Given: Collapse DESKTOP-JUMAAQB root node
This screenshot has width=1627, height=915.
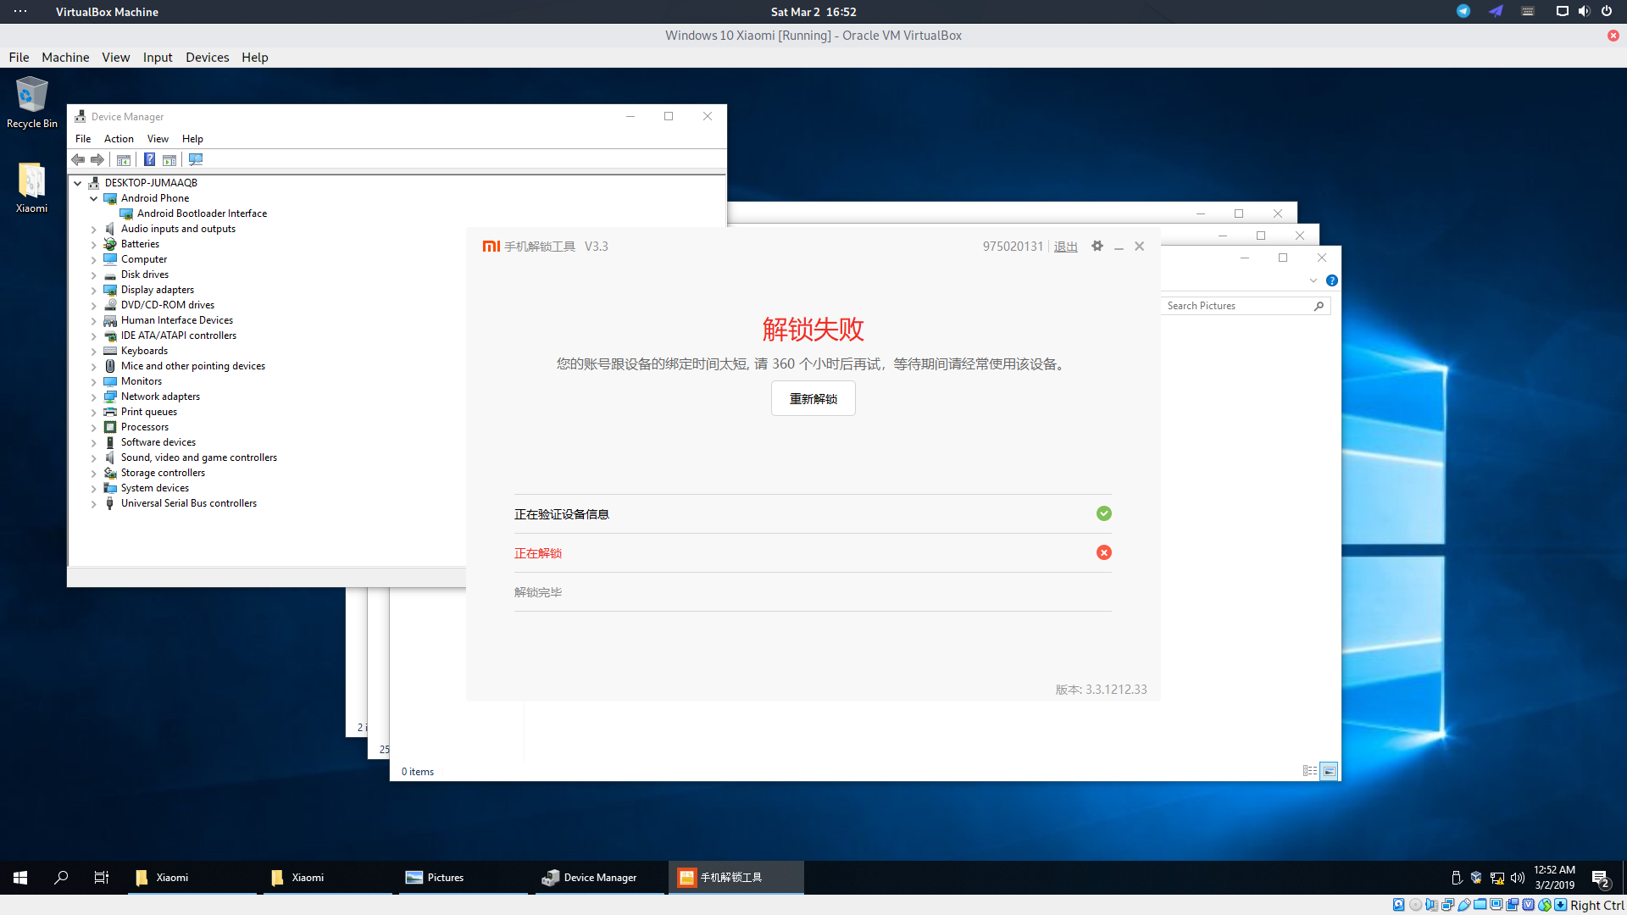Looking at the screenshot, I should pyautogui.click(x=78, y=183).
